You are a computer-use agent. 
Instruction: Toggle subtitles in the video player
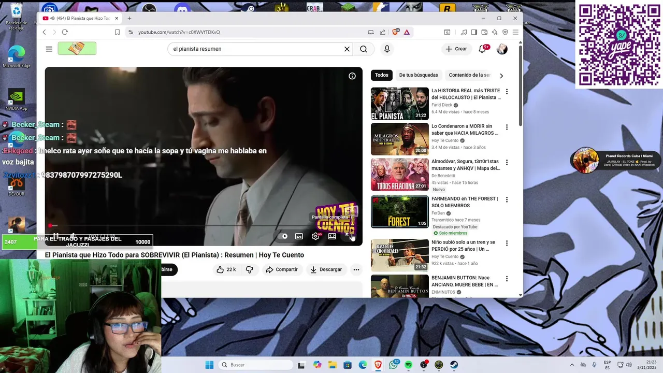(299, 236)
